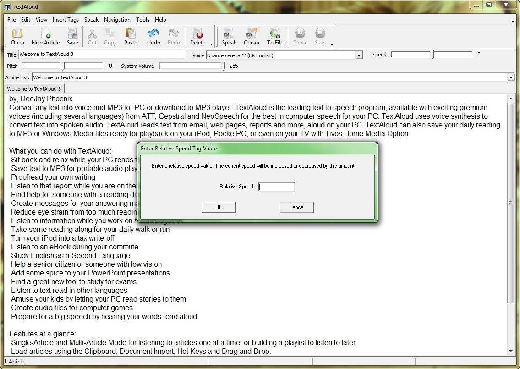Open the Insert Tags menu
Image resolution: width=520 pixels, height=369 pixels.
coord(66,20)
